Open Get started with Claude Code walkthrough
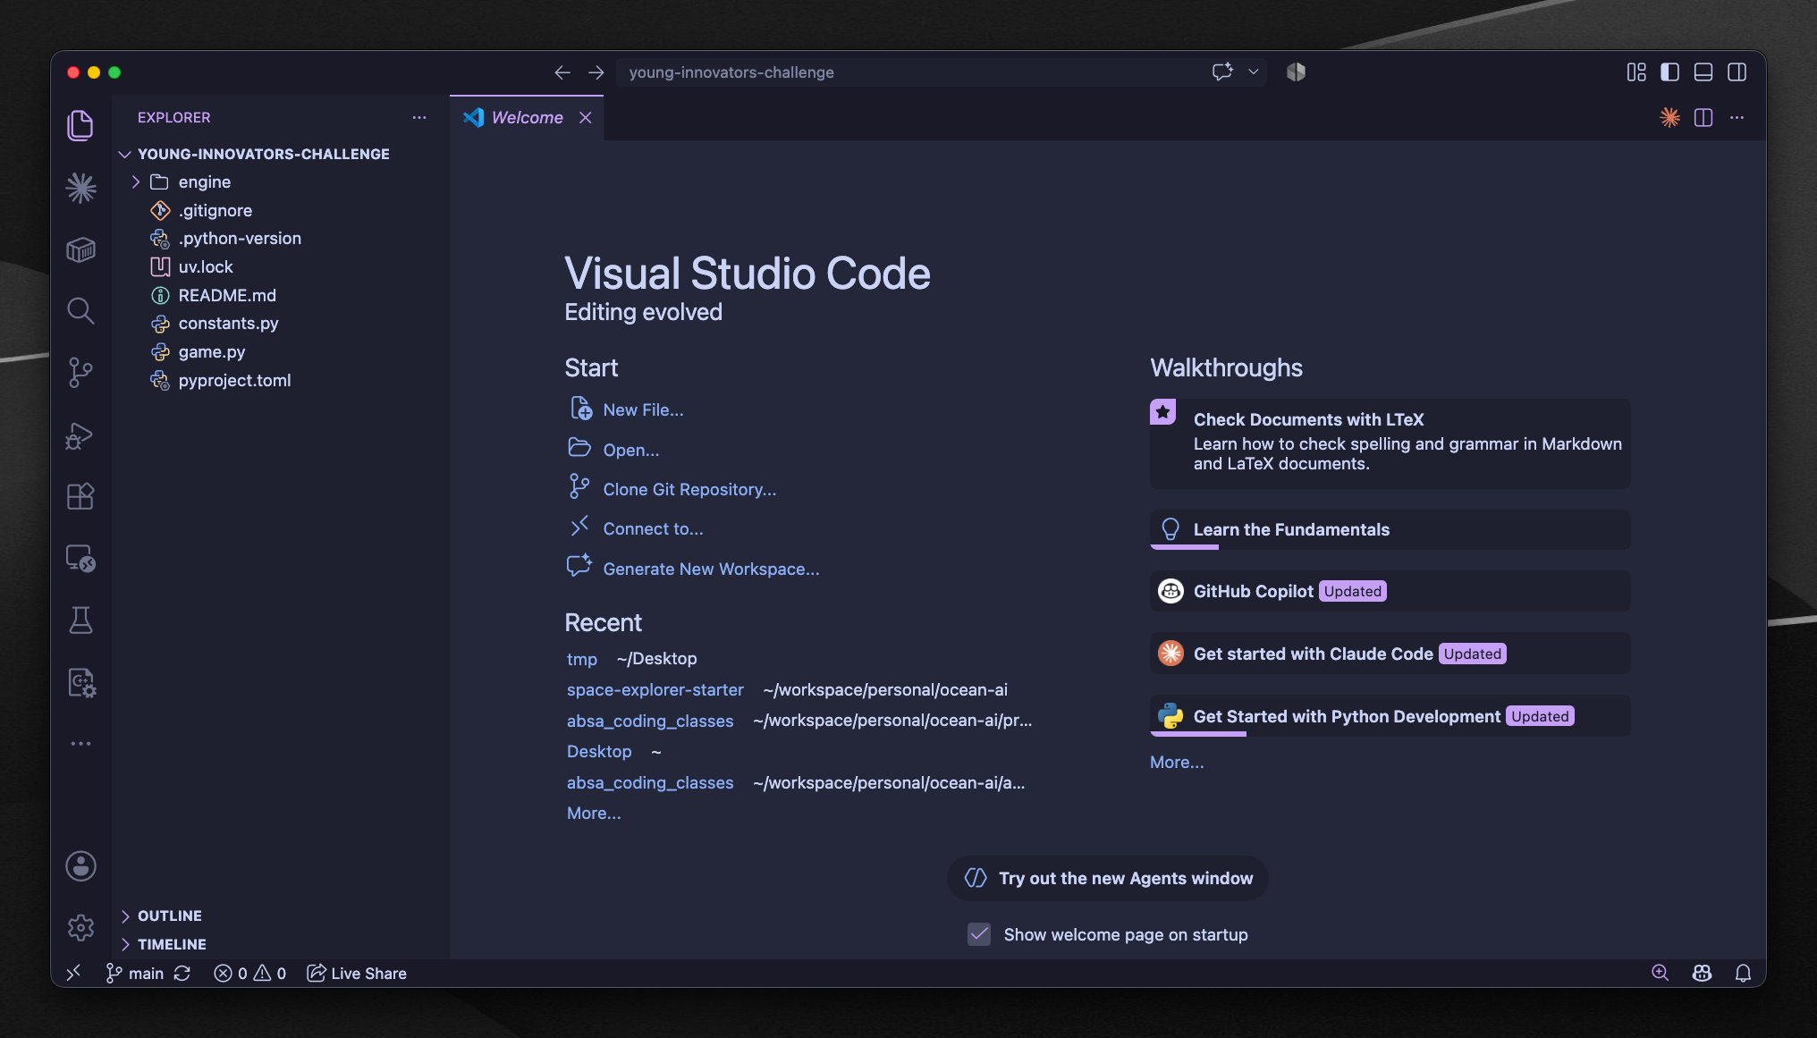The width and height of the screenshot is (1817, 1038). pos(1390,654)
